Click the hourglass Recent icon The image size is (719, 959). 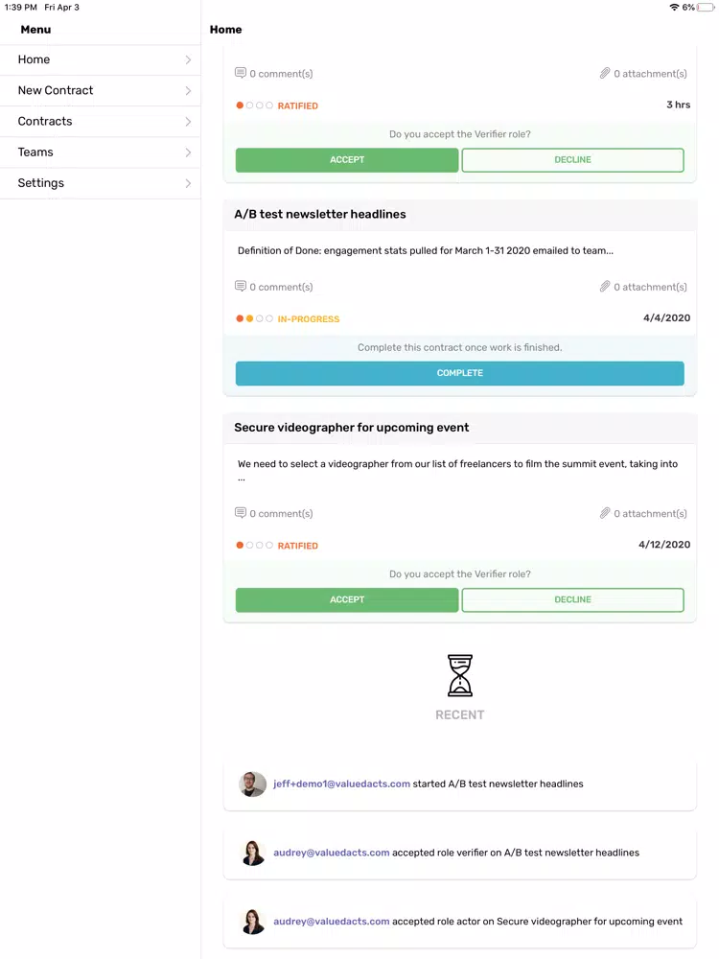pos(460,675)
